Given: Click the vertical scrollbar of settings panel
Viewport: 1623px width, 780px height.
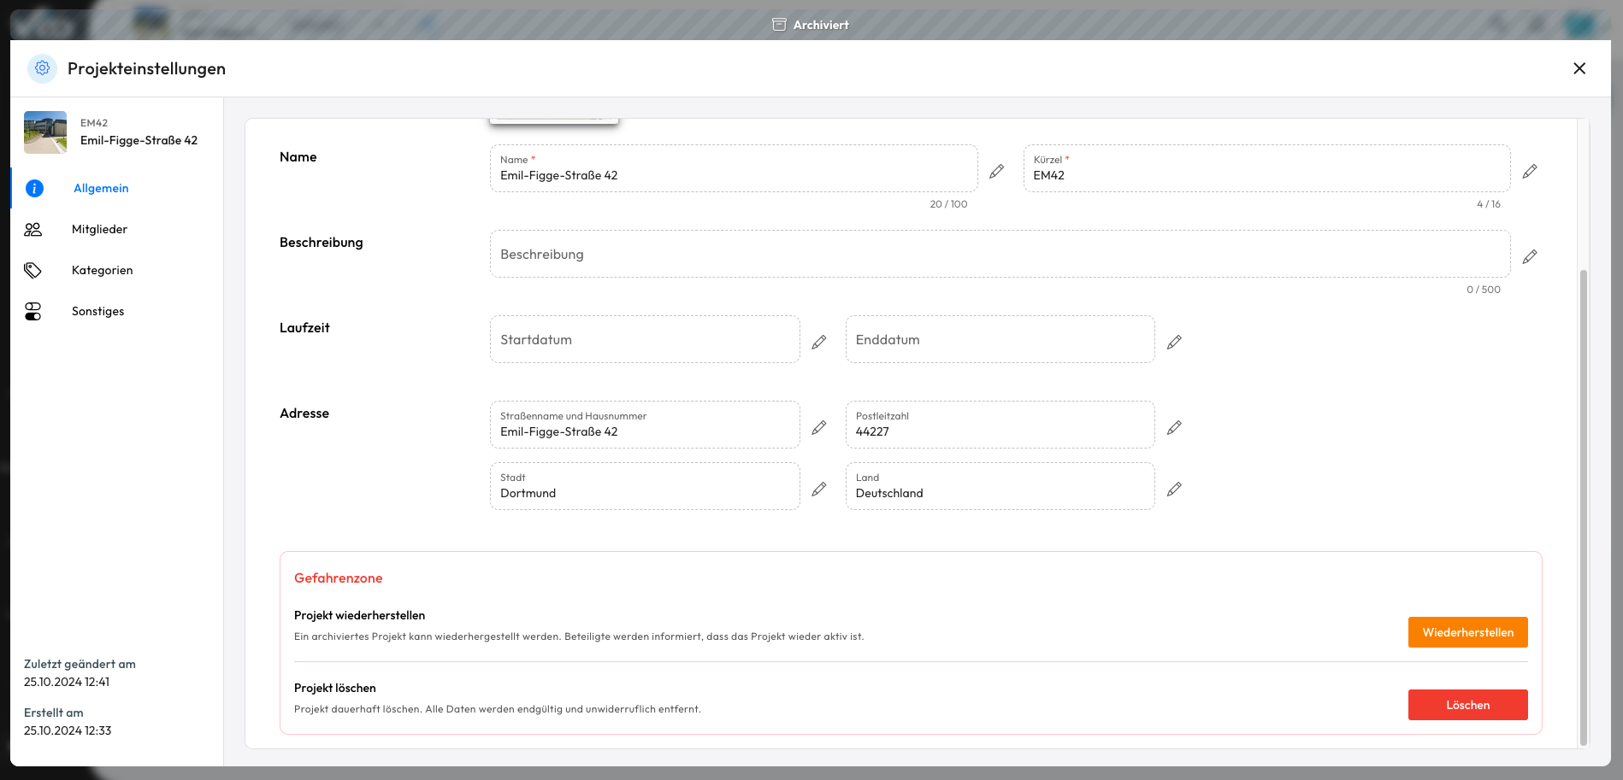Looking at the screenshot, I should pyautogui.click(x=1583, y=504).
